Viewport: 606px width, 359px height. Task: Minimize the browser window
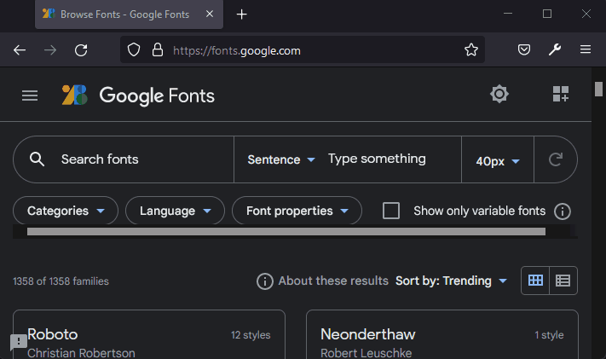pyautogui.click(x=508, y=14)
